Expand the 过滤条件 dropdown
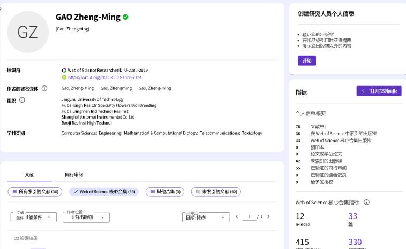406x249 pixels. point(33,217)
